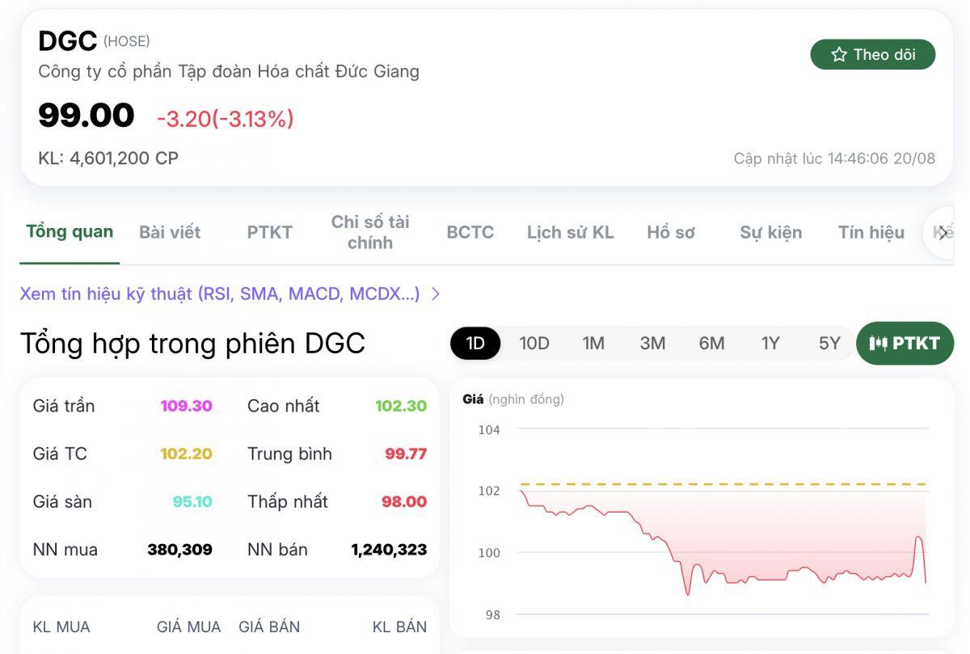View the 1Y chart range

(770, 343)
